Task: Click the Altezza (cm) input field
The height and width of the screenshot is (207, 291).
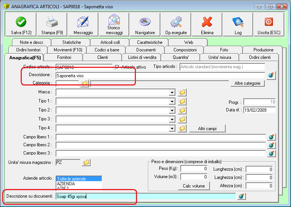Action: (x=259, y=186)
